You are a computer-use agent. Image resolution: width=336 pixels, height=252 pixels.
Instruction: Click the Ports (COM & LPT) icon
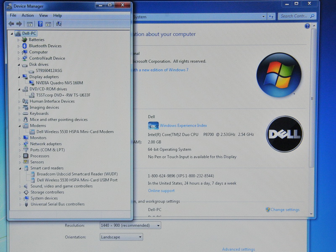[x=26, y=150]
